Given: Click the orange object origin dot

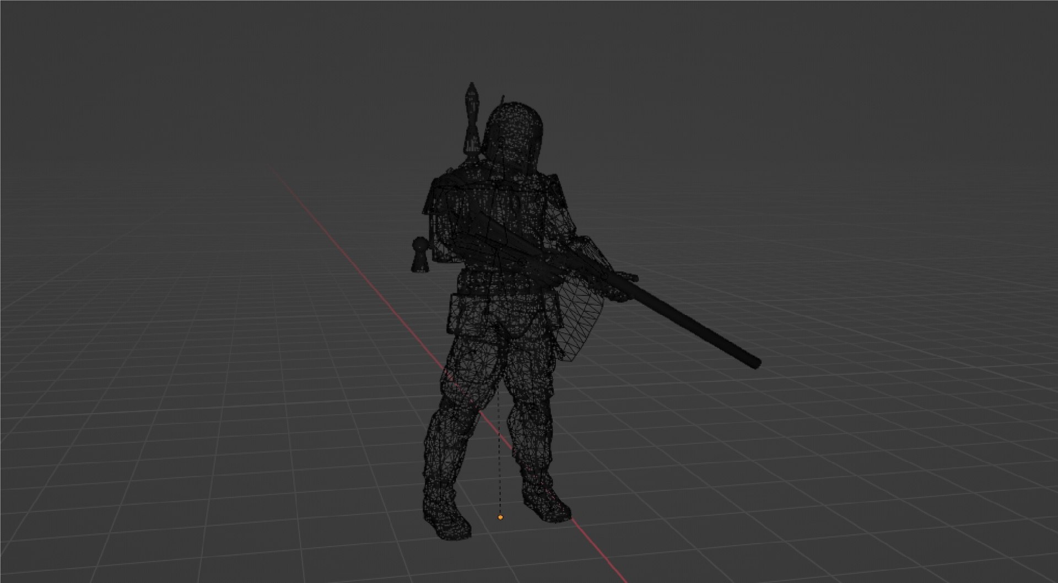Looking at the screenshot, I should tap(500, 517).
